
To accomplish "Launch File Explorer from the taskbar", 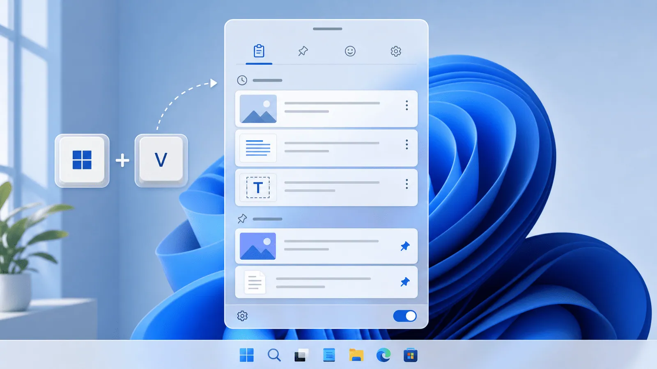I will [356, 355].
